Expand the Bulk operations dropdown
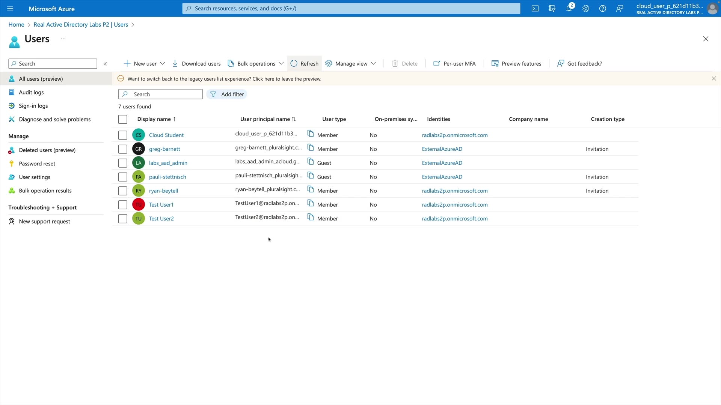The height and width of the screenshot is (405, 721). (281, 63)
